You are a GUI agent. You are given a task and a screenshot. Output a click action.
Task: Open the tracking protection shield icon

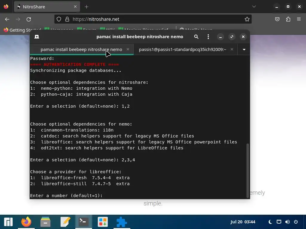pos(59,19)
